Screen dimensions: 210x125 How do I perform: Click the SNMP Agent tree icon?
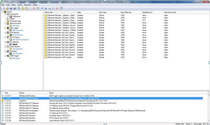pos(8,56)
